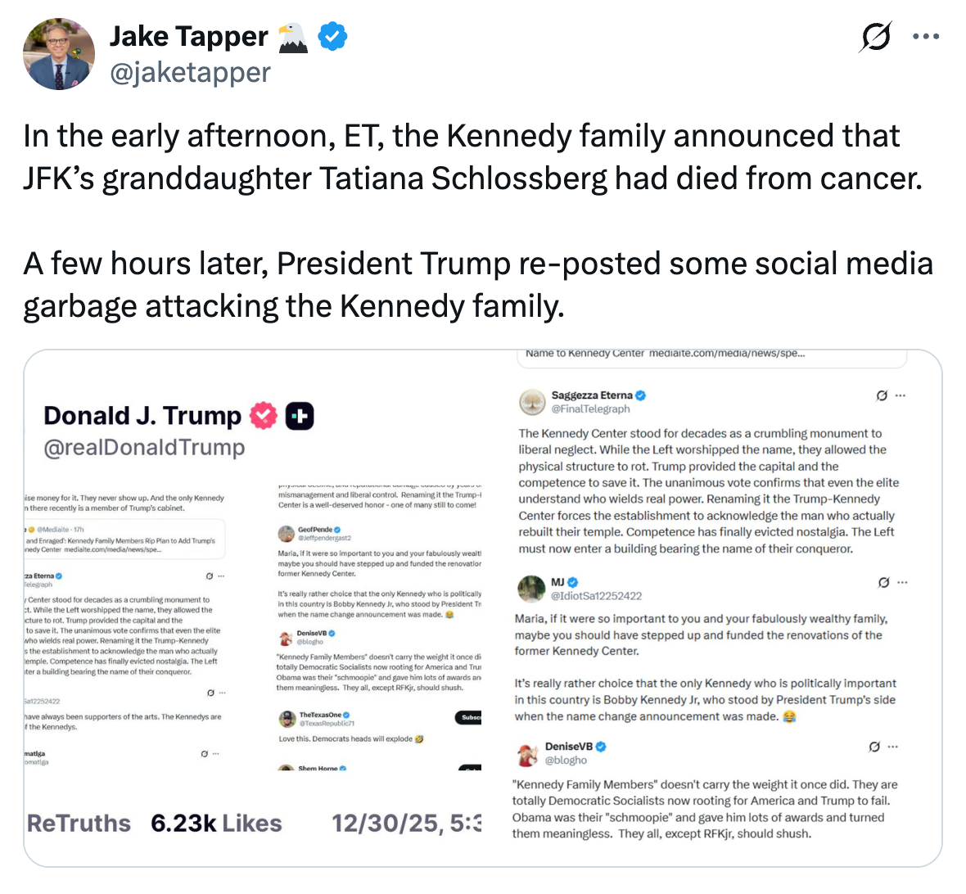The width and height of the screenshot is (966, 894).
Task: Open the more options menu on Jake Tapper's post
Action: 926,36
